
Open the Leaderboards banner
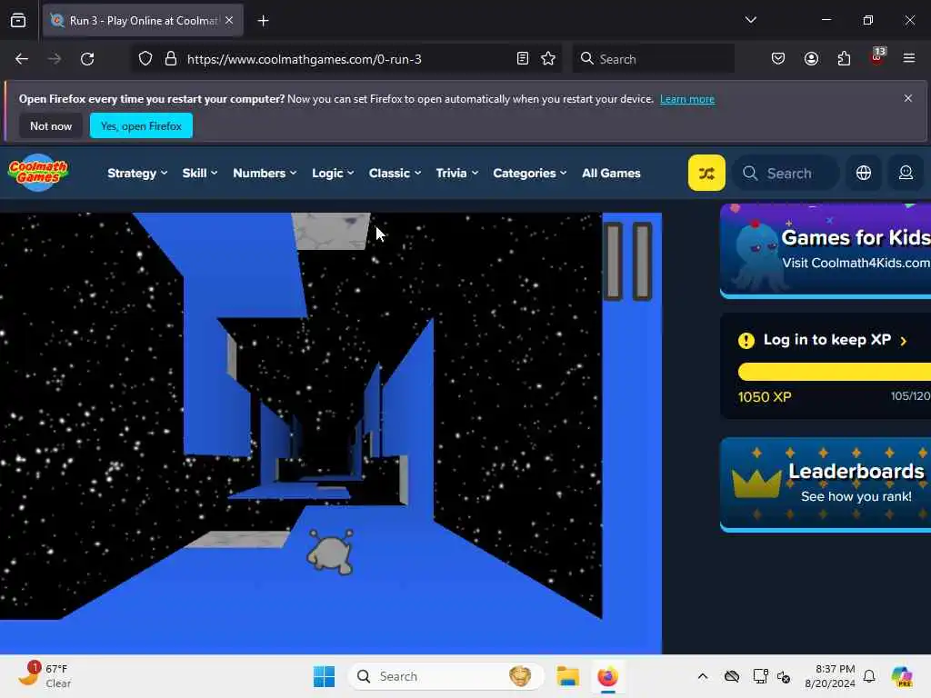coord(826,485)
